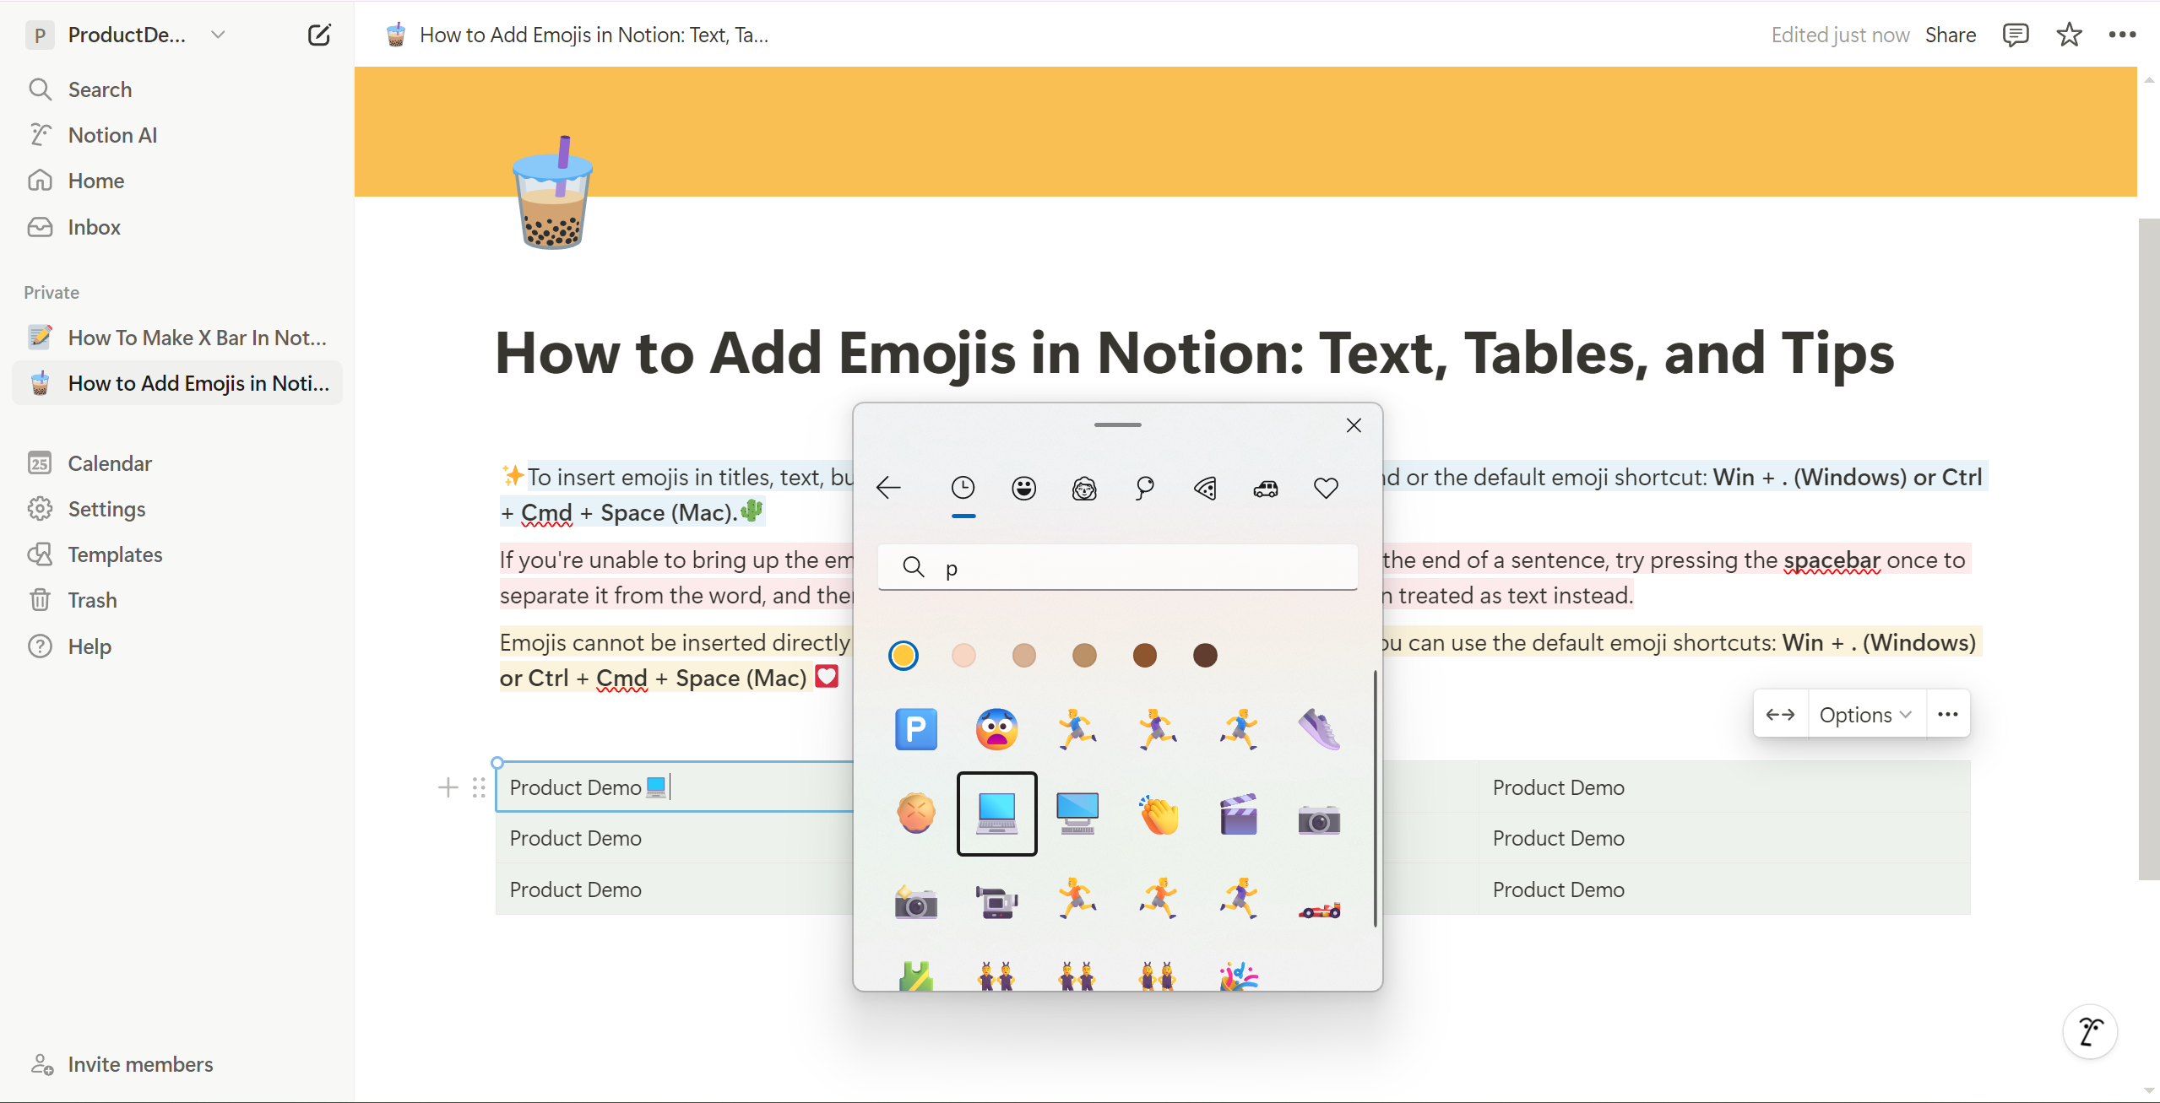2160x1103 pixels.
Task: Select the medium-dark skin tone swatch
Action: click(1144, 655)
